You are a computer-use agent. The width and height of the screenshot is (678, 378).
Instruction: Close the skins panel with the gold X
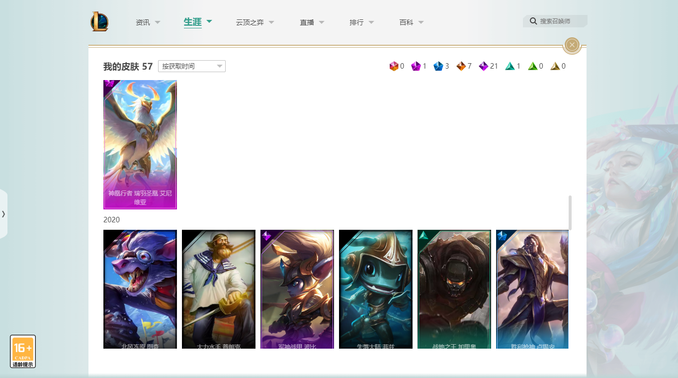tap(572, 45)
